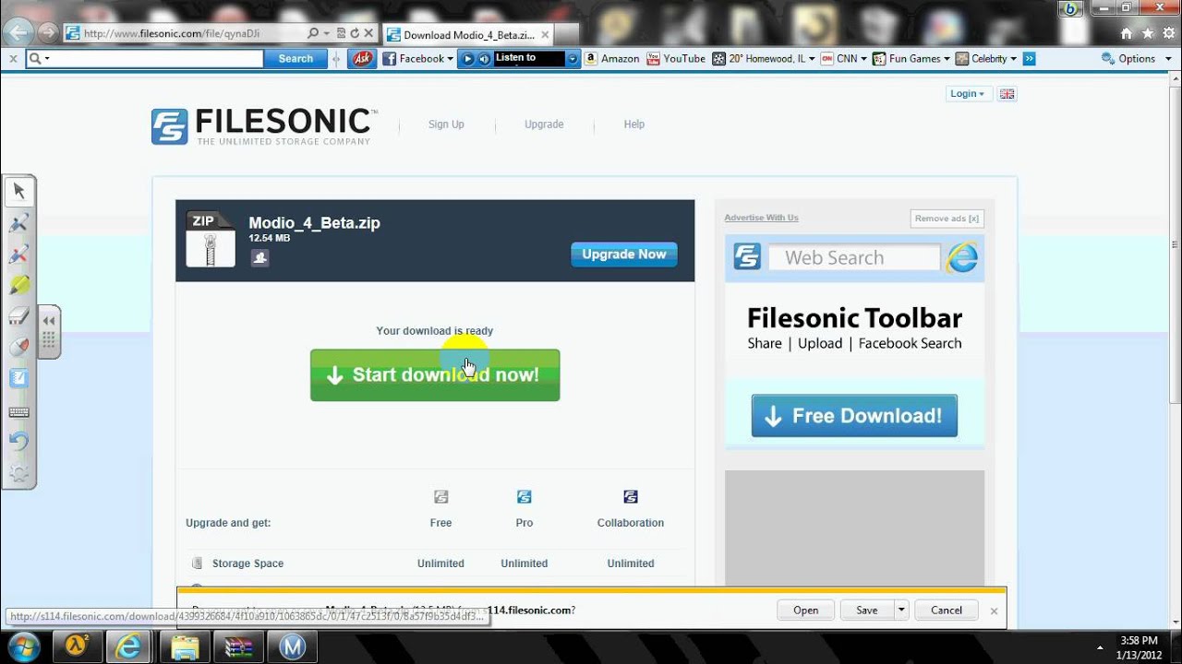Image resolution: width=1182 pixels, height=664 pixels.
Task: Open the Windows Start button
Action: 23,646
